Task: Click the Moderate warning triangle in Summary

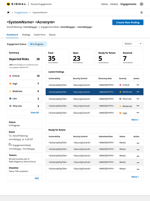Action: point(10,91)
